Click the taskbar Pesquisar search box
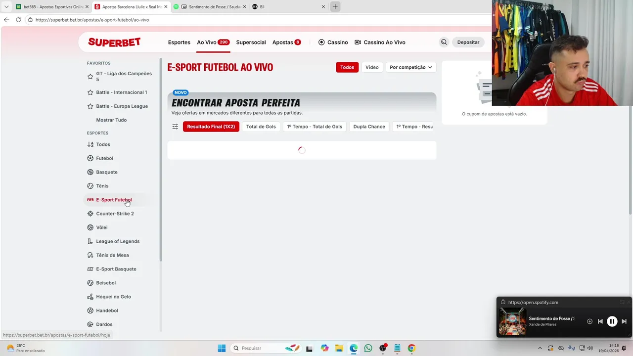 (x=266, y=348)
